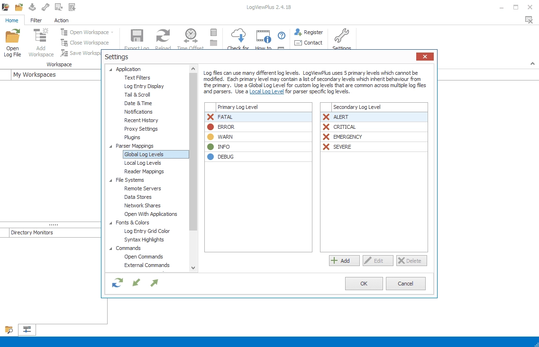Click the Add Workspace icon
This screenshot has height=347, width=539.
click(x=41, y=36)
